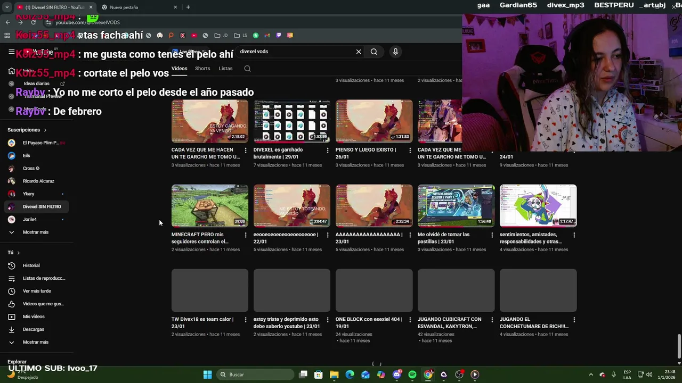Screen dimensions: 682x383
Task: Open File Explorer from the taskbar
Action: click(x=334, y=374)
